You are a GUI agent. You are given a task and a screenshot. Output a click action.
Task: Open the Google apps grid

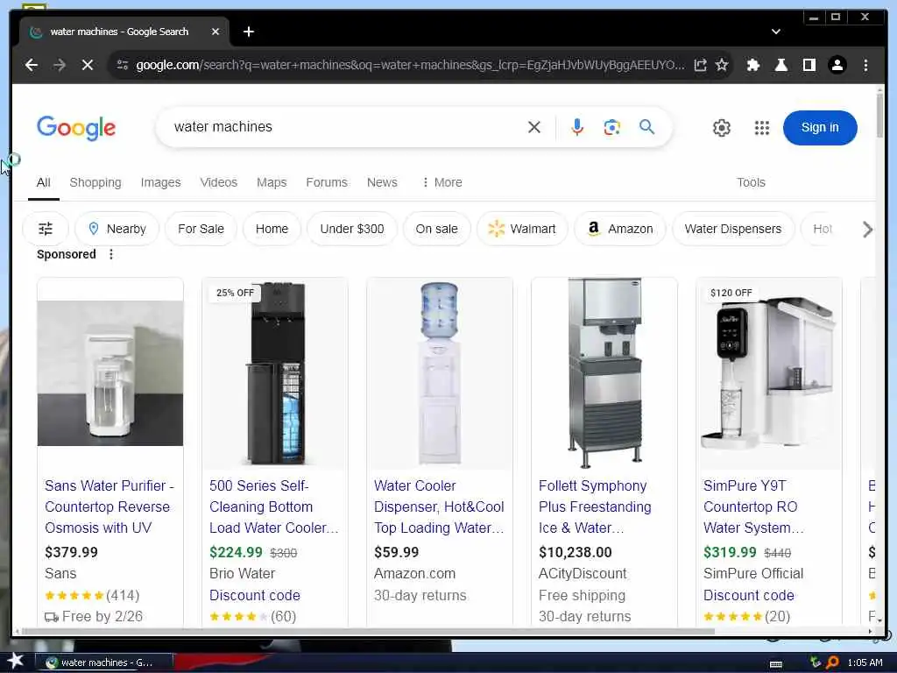point(761,128)
